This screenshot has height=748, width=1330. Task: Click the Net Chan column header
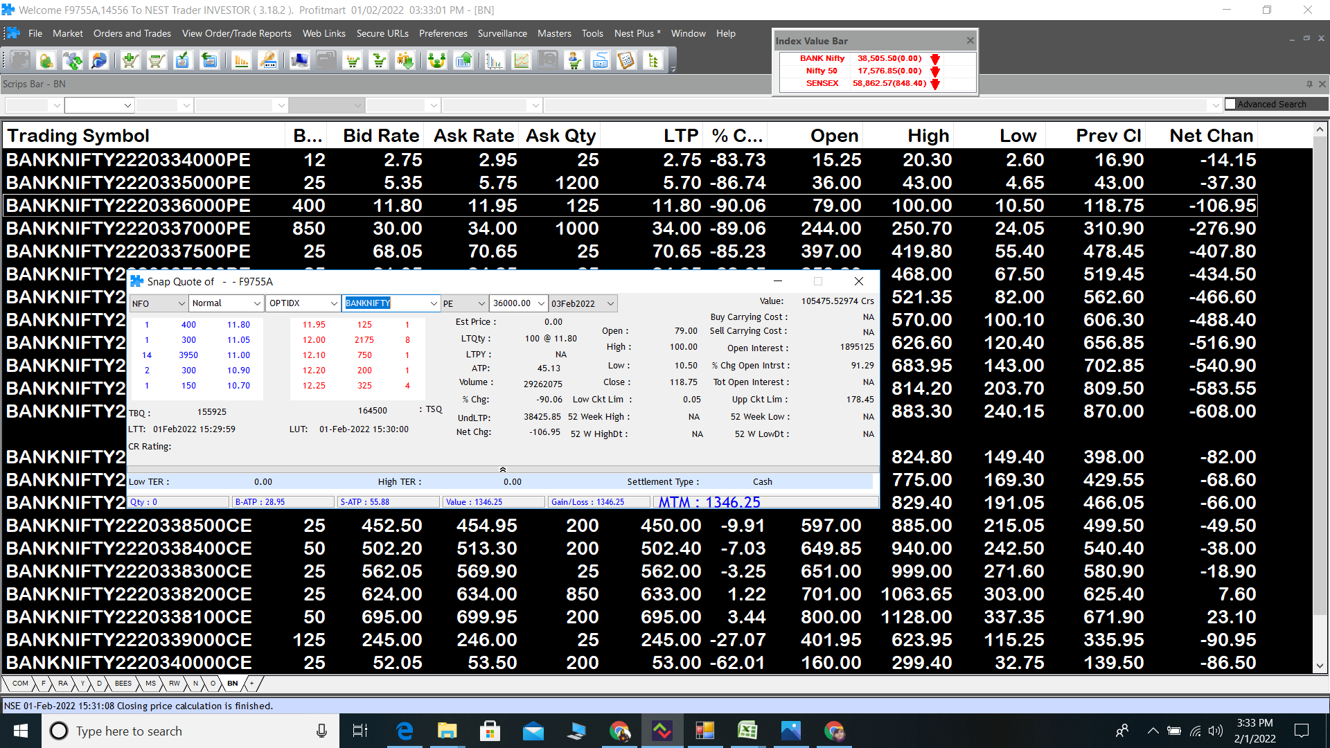coord(1201,136)
